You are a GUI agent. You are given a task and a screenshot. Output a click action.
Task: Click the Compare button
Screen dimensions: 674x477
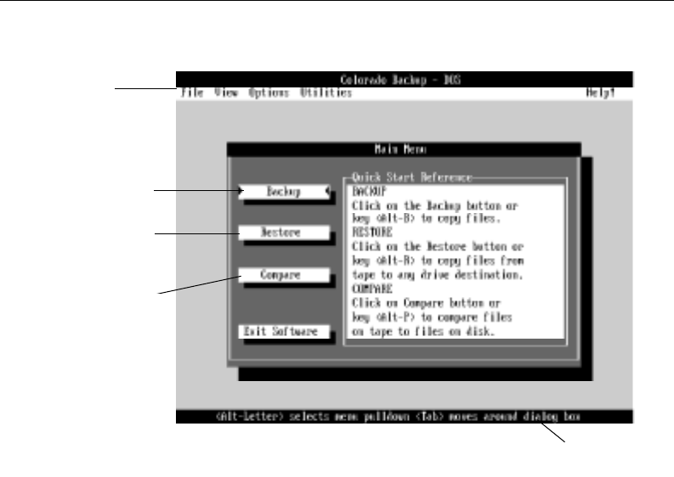[284, 275]
